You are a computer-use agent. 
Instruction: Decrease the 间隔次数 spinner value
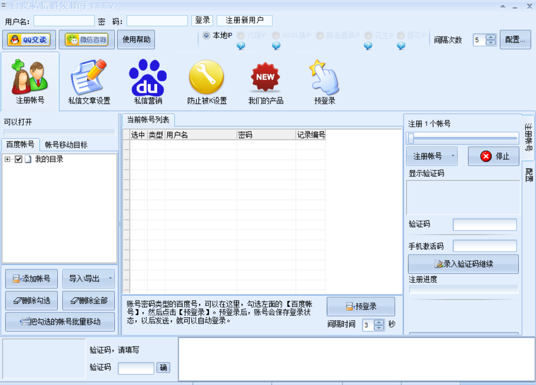tap(491, 42)
